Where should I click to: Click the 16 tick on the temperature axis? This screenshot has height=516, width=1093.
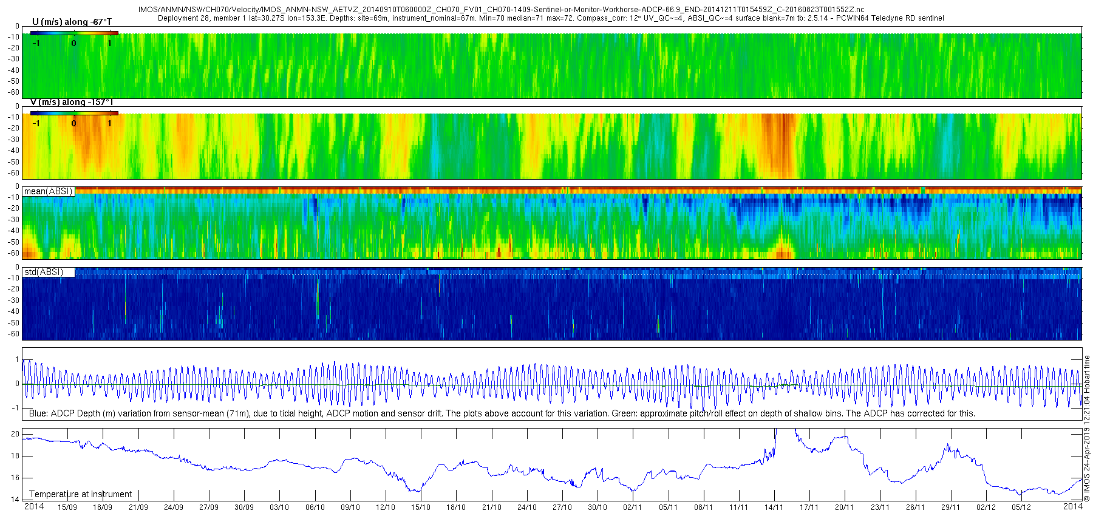coord(16,478)
